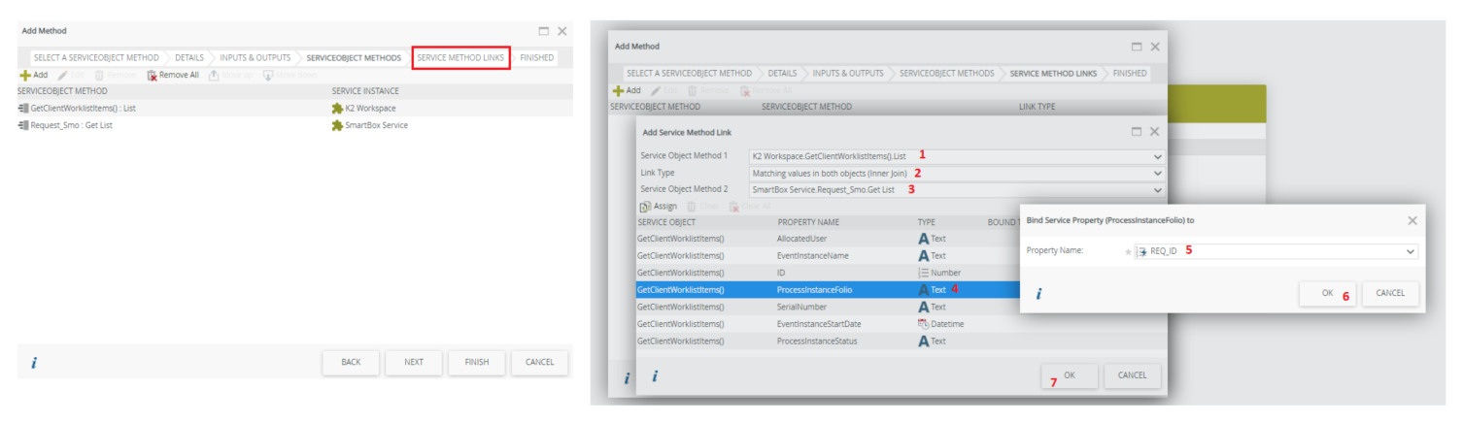1463x422 pixels.
Task: Click the green plus Add icon in left dialog
Action: [x=25, y=75]
